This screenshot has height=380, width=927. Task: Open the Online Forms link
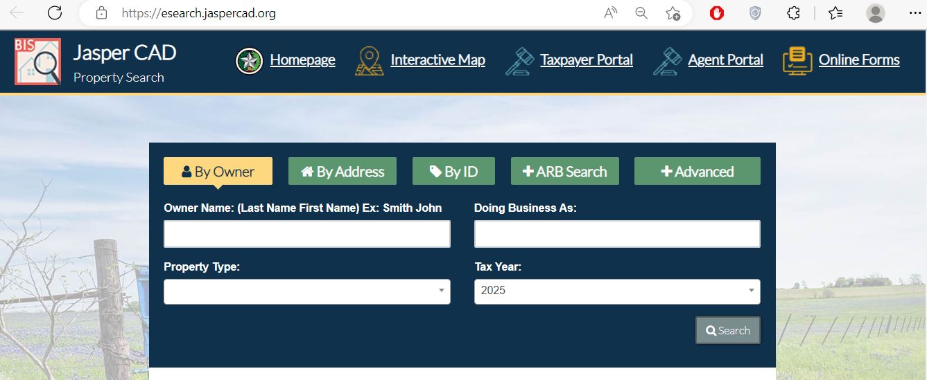(x=858, y=60)
